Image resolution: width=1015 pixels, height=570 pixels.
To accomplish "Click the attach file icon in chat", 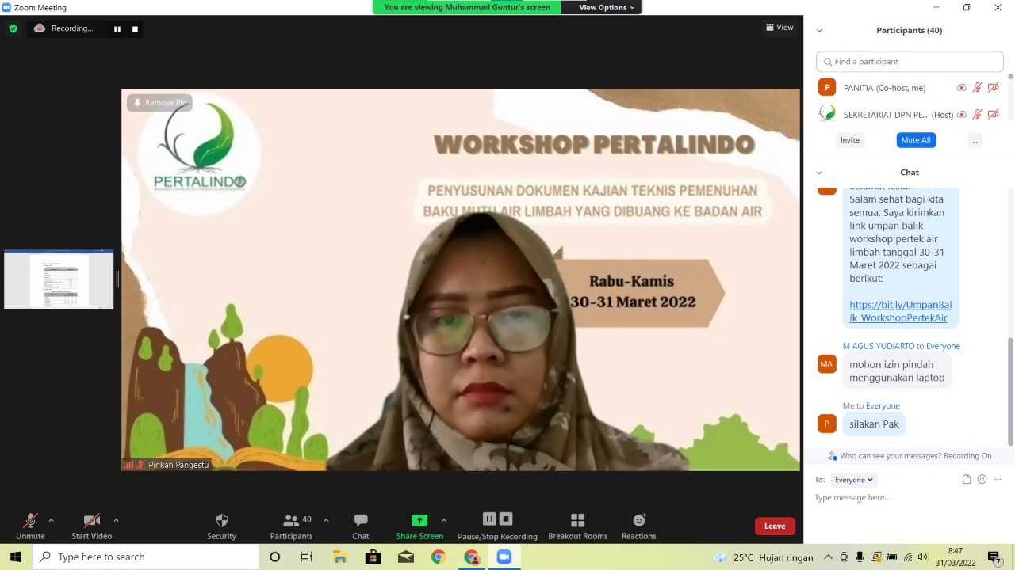I will 967,480.
